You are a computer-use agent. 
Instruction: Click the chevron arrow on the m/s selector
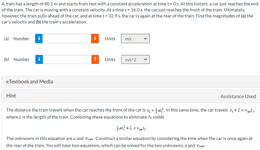145,39
